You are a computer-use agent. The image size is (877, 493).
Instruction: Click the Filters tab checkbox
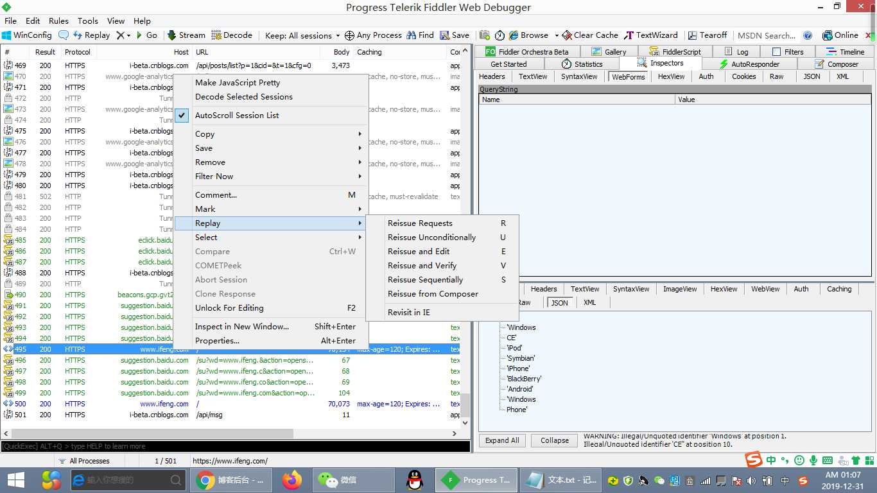776,52
